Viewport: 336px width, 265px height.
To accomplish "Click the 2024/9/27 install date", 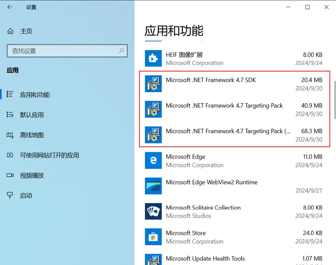I will click(x=309, y=191).
